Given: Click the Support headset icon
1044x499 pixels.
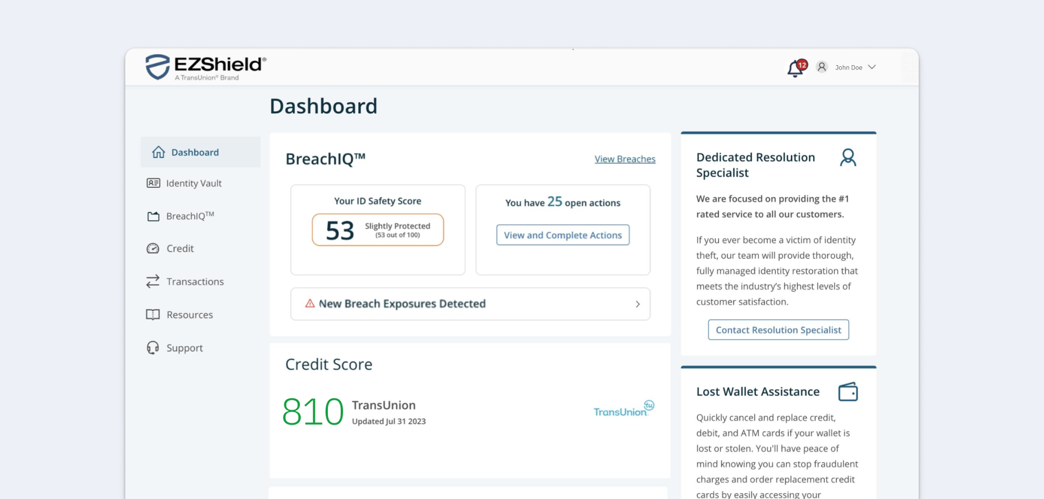Looking at the screenshot, I should [153, 348].
